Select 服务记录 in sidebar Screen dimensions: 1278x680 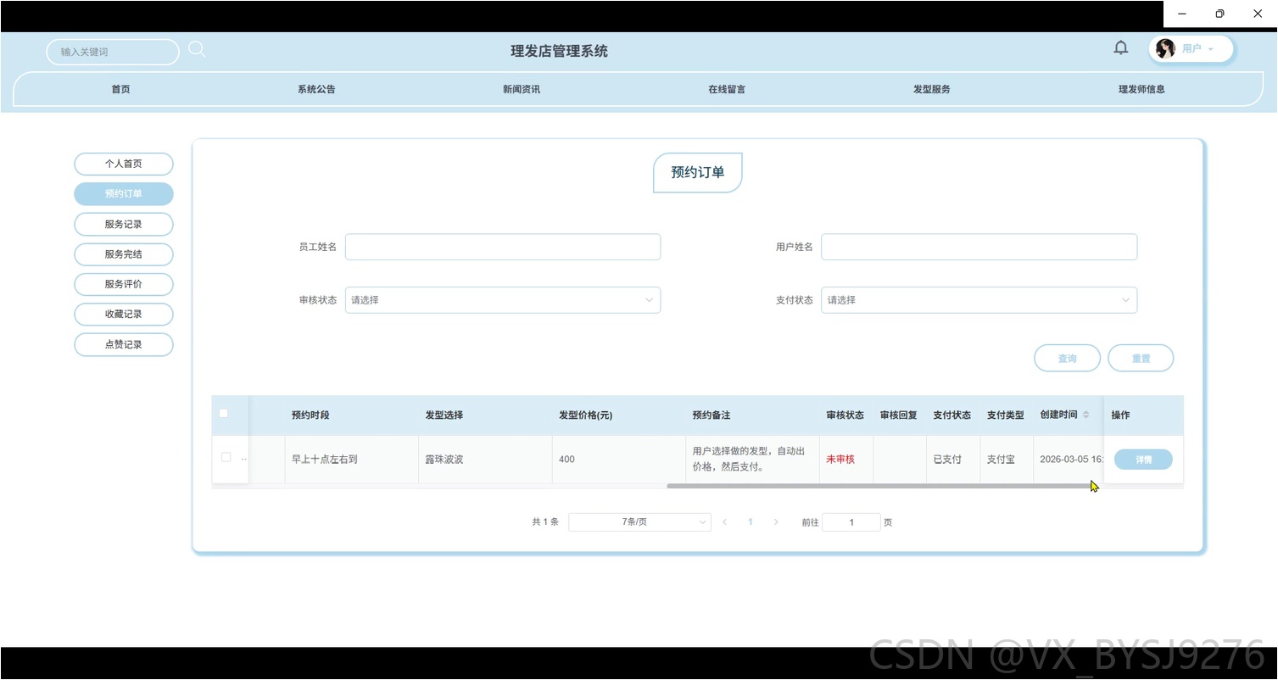click(x=124, y=225)
